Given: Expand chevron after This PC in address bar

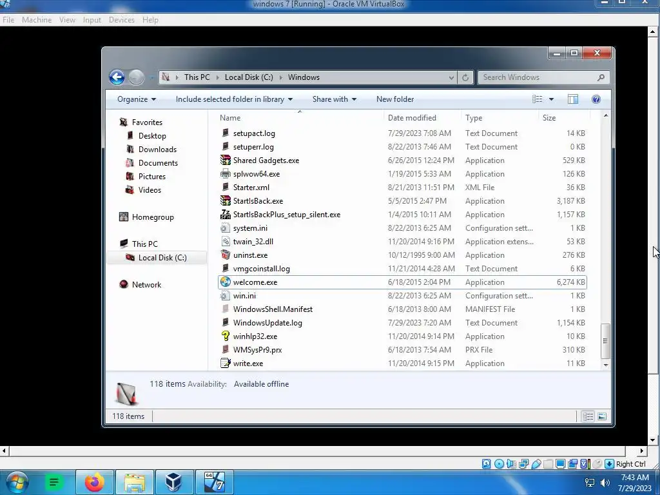Looking at the screenshot, I should (218, 77).
